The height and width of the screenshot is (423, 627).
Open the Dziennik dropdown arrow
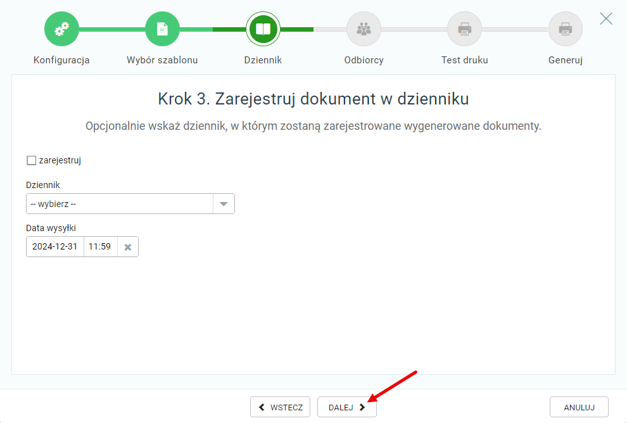click(224, 204)
